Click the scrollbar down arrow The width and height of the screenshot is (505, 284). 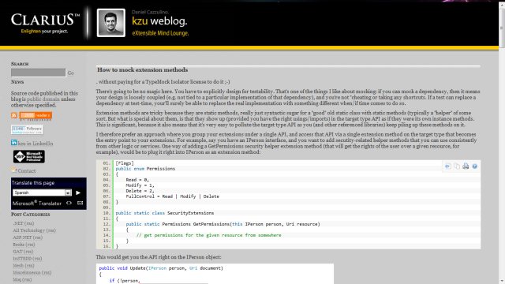(502, 281)
